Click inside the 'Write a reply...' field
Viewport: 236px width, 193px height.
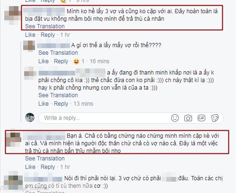[104, 118]
